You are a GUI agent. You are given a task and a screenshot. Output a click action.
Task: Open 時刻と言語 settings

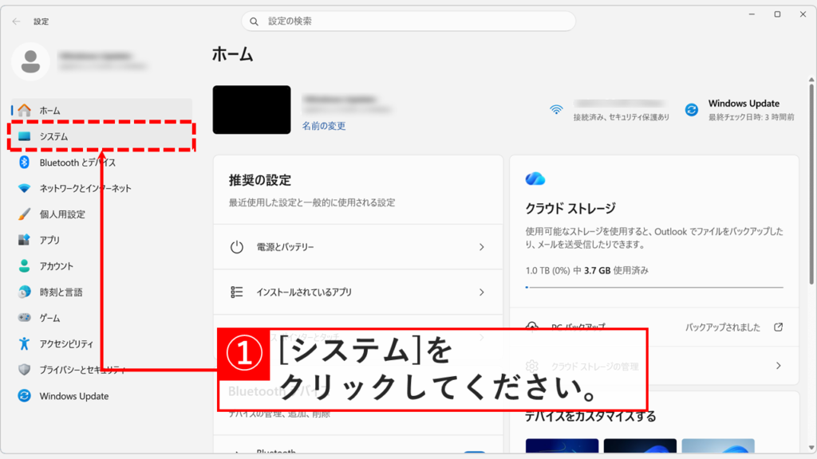pos(64,292)
